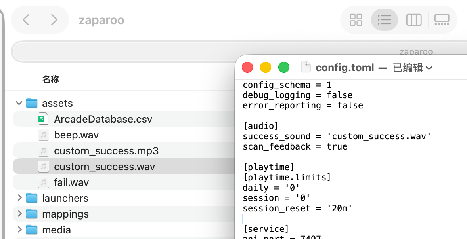Screen dimensions: 467x239
Task: Place cursor at session_reset line
Action: (x=297, y=208)
